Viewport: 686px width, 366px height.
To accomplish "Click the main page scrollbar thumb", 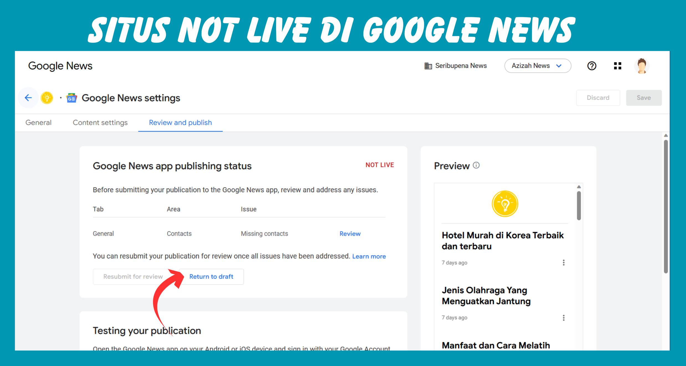I will coord(666,207).
